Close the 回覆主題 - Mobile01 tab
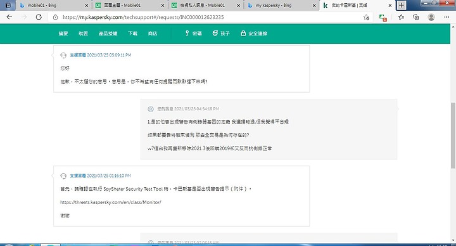The width and height of the screenshot is (456, 246). [x=163, y=6]
